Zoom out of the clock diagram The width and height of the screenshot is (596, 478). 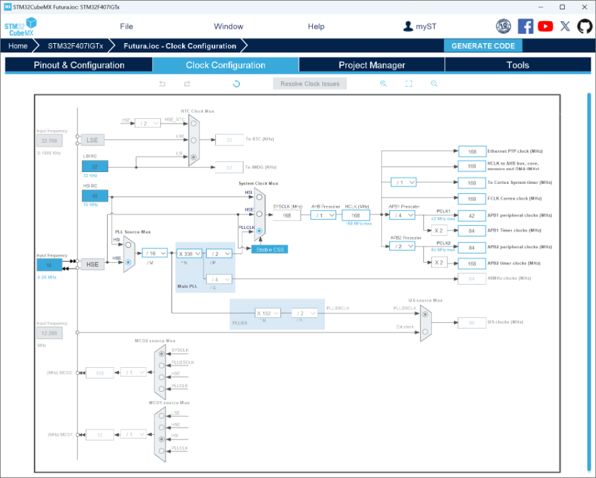(x=434, y=84)
